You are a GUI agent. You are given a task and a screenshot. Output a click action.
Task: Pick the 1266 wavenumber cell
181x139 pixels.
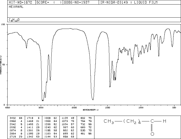(47, 124)
